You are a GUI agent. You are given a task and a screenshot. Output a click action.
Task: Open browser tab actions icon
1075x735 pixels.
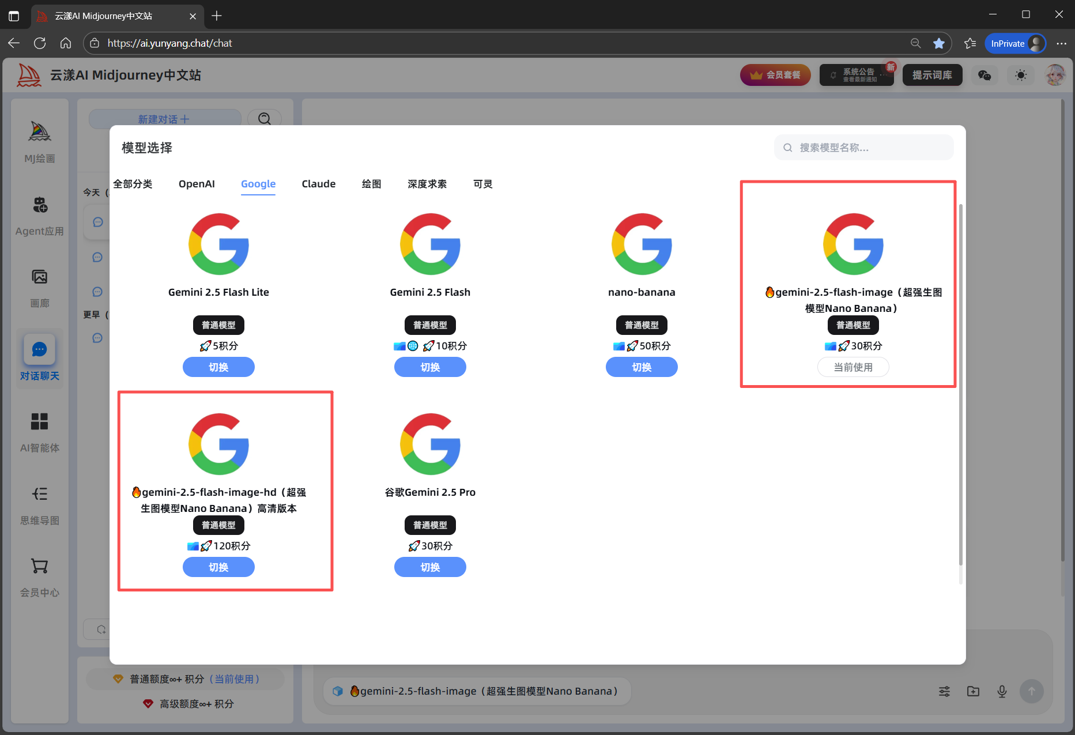[14, 16]
